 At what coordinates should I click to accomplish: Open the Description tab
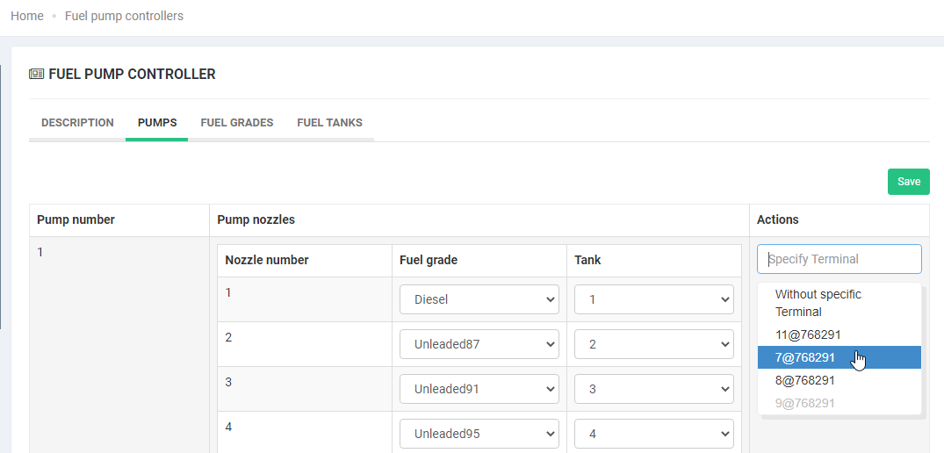click(77, 123)
